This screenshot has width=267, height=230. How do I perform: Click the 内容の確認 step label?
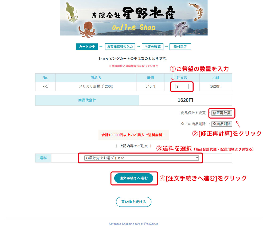[x=152, y=47]
